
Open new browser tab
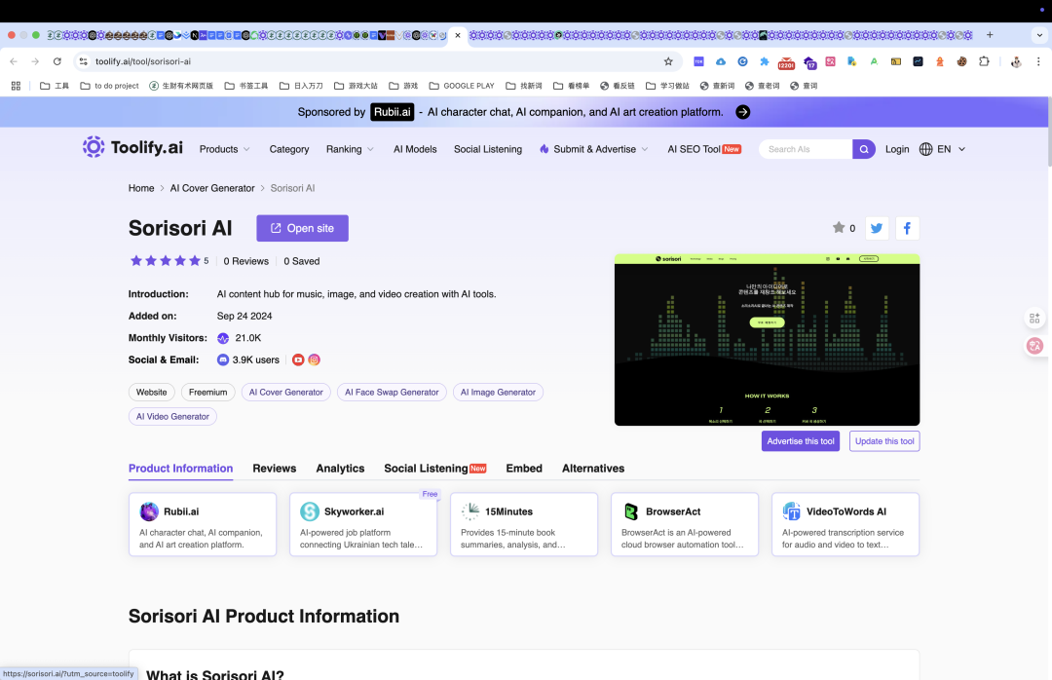(x=990, y=35)
